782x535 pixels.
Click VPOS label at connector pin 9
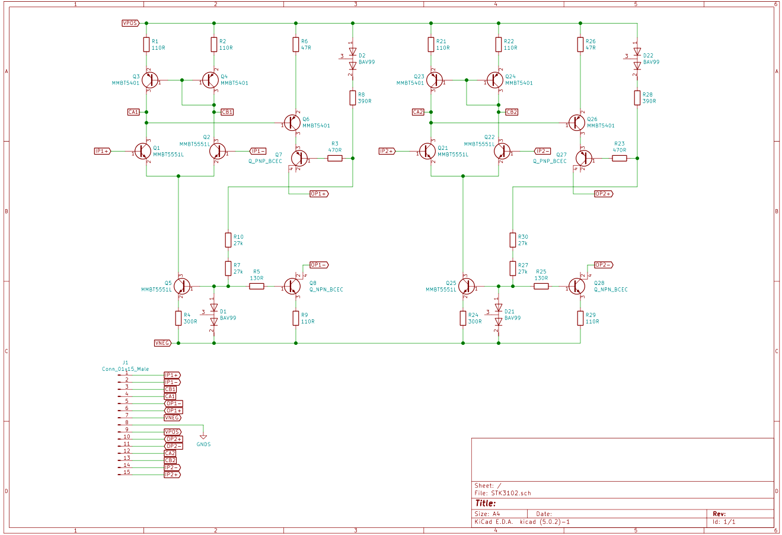(x=172, y=432)
